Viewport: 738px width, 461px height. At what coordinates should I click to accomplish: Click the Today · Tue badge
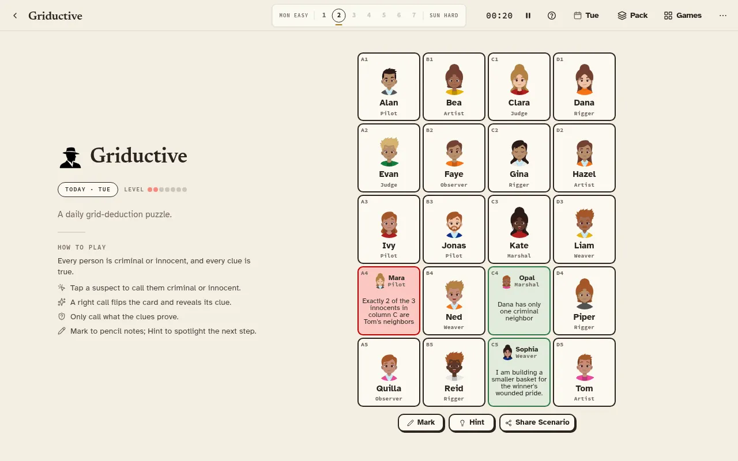88,190
